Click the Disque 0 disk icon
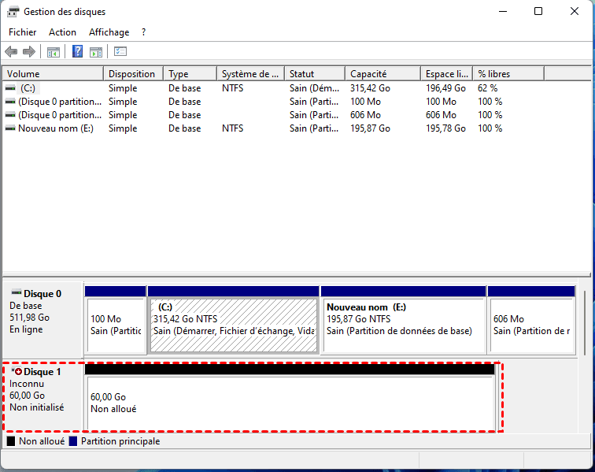The height and width of the screenshot is (472, 595). click(17, 292)
